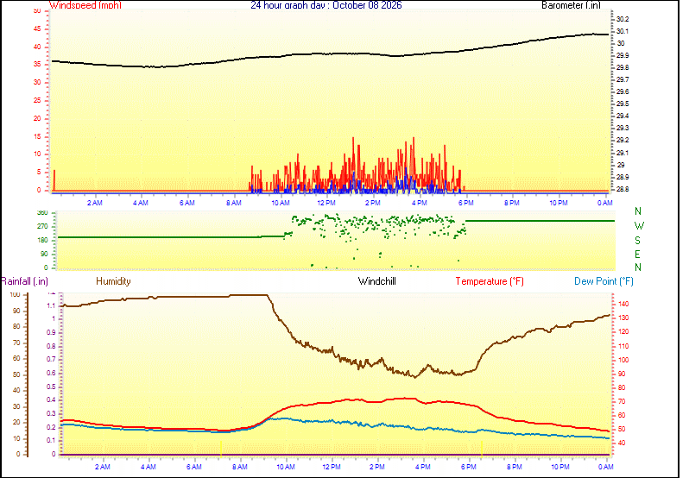
Task: Click the brown 60 on the humidity axis
Action: (x=16, y=359)
